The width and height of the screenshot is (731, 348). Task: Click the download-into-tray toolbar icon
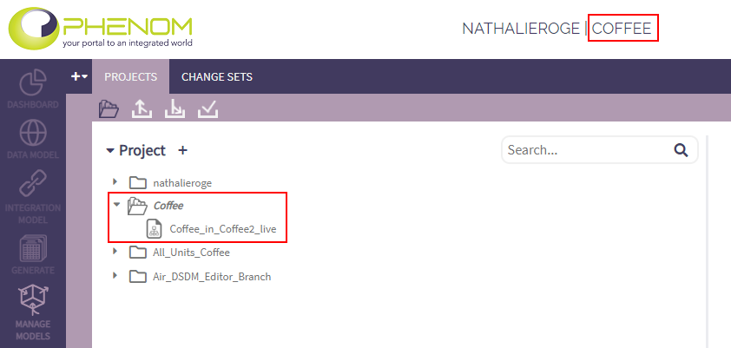[x=175, y=108]
